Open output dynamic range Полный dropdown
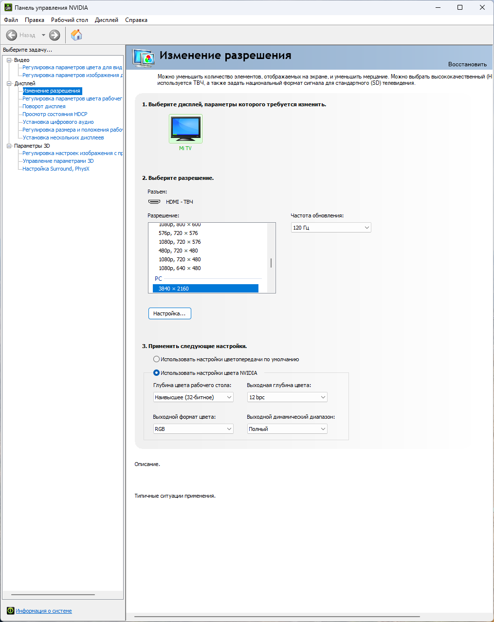 pyautogui.click(x=287, y=429)
